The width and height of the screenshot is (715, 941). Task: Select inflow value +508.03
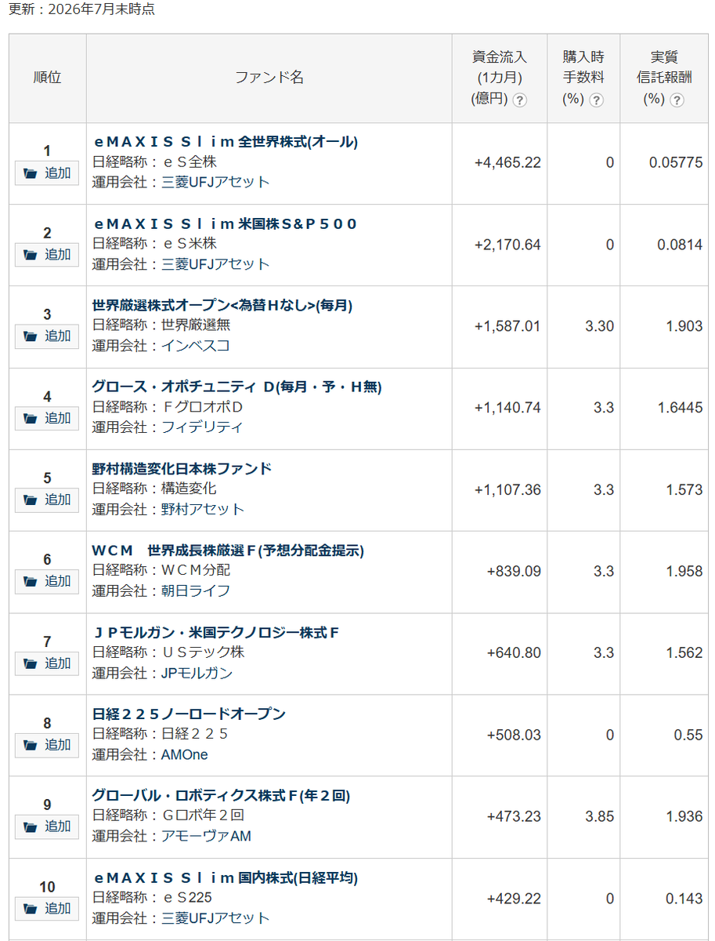[514, 735]
